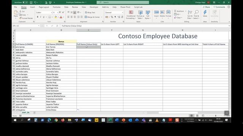This screenshot has height=136, width=243.
Task: Click the Name Box showing 2R x 1C
Action: pyautogui.click(x=26, y=26)
